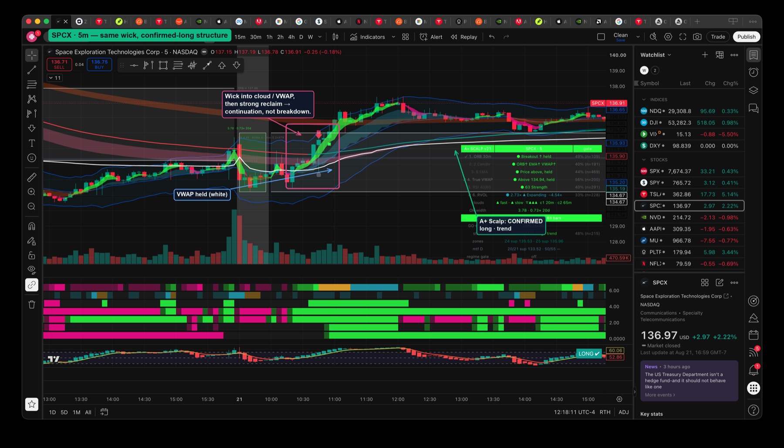Collapse the STOCKS section
Viewport: 784px width, 448px height.
click(x=644, y=160)
